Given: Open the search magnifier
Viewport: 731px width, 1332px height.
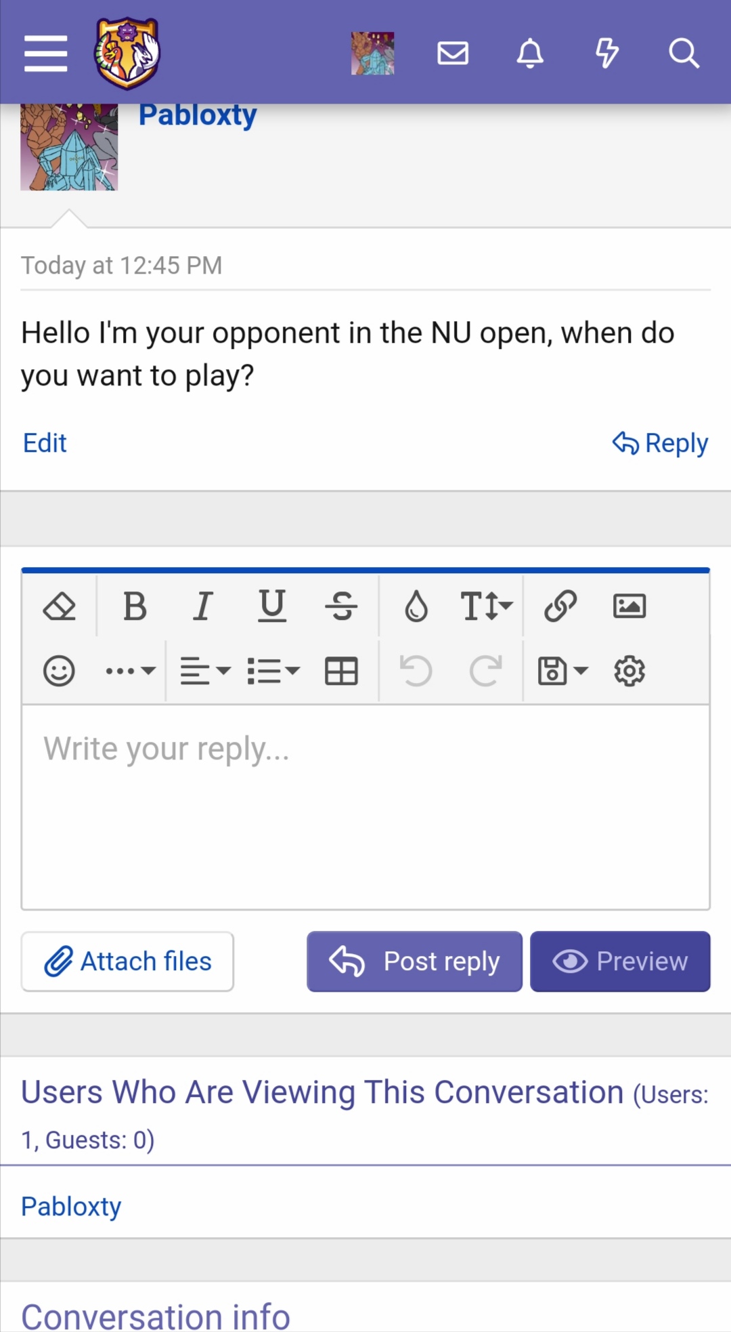Looking at the screenshot, I should point(684,53).
